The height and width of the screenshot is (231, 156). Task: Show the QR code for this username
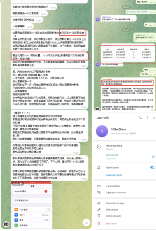point(153,157)
